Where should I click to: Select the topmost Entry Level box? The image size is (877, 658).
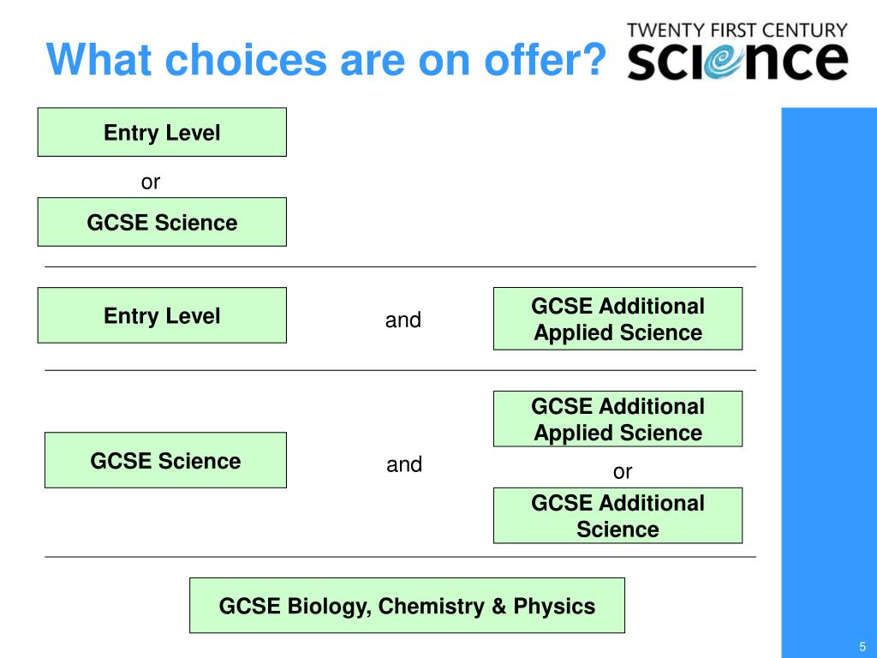point(162,132)
